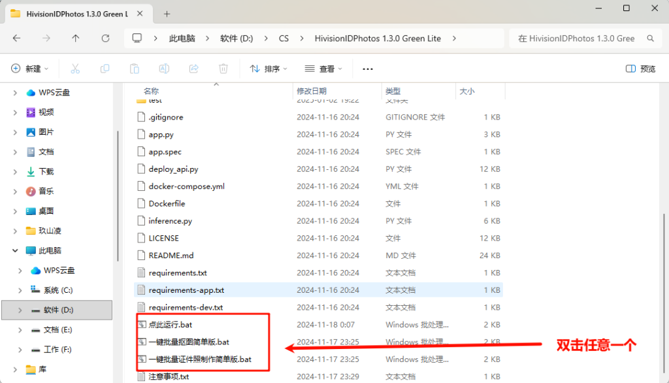Go up one folder level arrow
The width and height of the screenshot is (669, 383).
pos(76,39)
